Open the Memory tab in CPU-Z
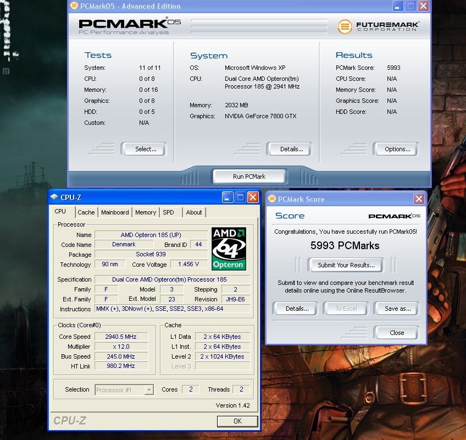 [146, 212]
